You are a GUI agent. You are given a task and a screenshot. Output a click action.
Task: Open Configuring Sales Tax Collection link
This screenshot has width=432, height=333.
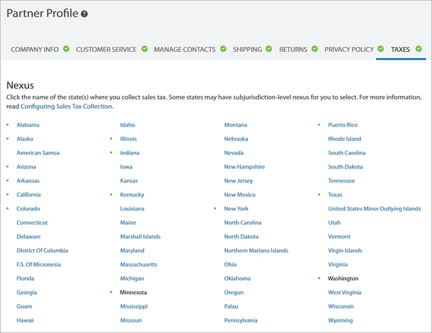(x=66, y=106)
